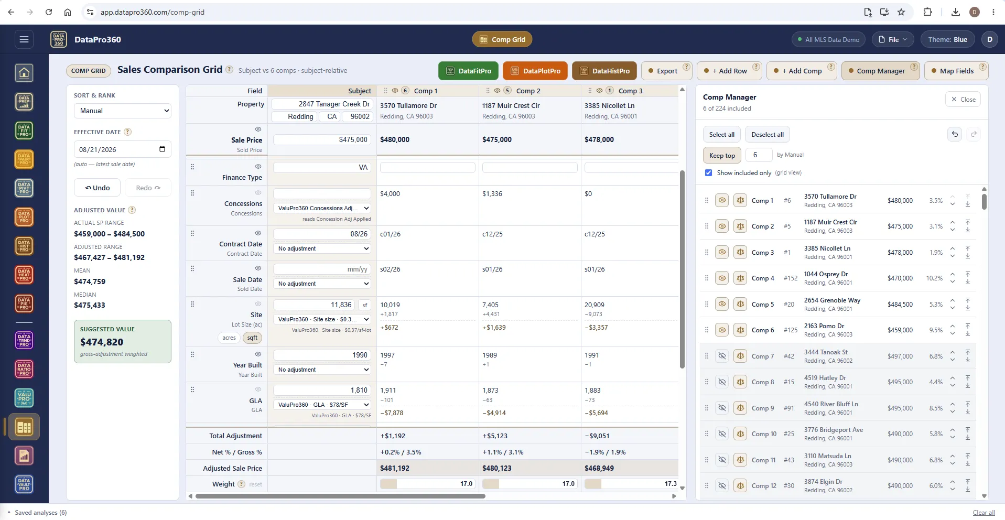This screenshot has height=520, width=1005.
Task: Toggle Show included only checkbox
Action: tap(708, 172)
